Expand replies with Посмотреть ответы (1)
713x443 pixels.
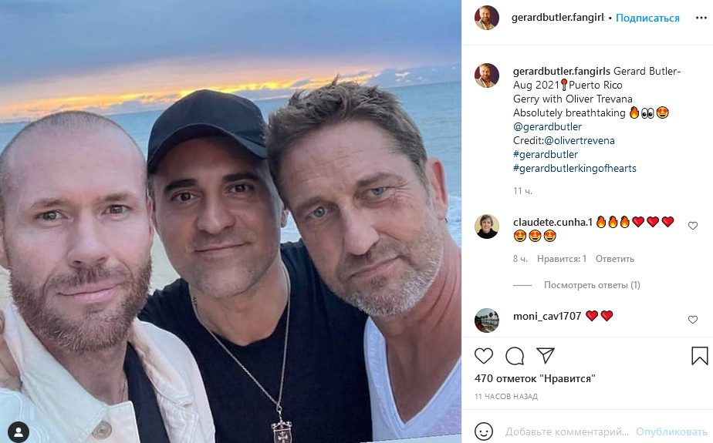[x=592, y=285]
